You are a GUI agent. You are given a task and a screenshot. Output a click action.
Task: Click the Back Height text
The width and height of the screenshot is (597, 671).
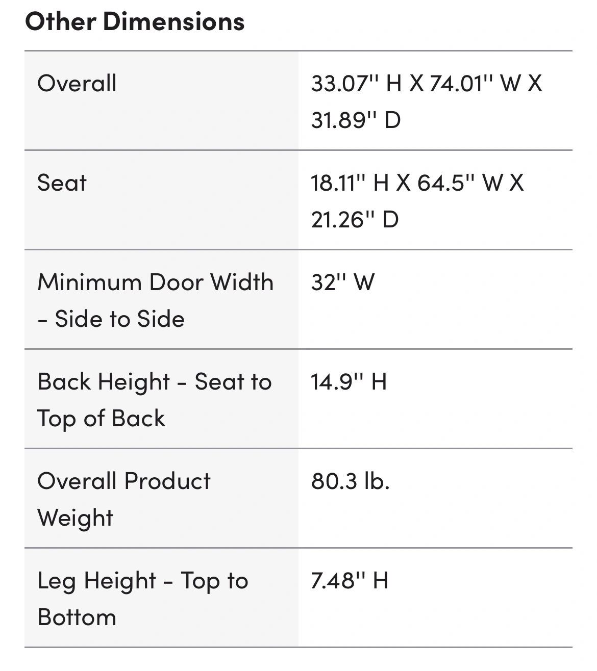click(104, 381)
